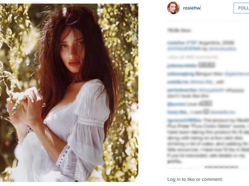The height and width of the screenshot is (186, 249).
Task: Open the first commenter's username
Action: point(182,65)
